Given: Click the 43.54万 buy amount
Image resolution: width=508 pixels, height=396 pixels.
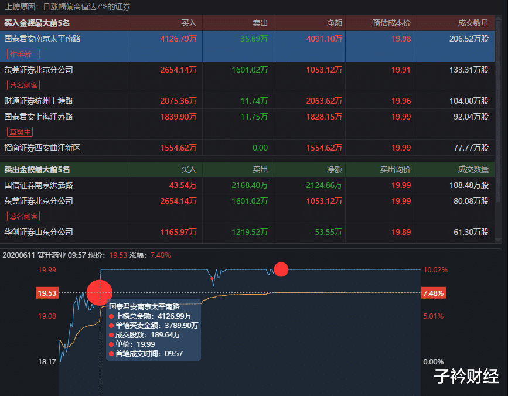Looking at the screenshot, I should click(x=183, y=185).
